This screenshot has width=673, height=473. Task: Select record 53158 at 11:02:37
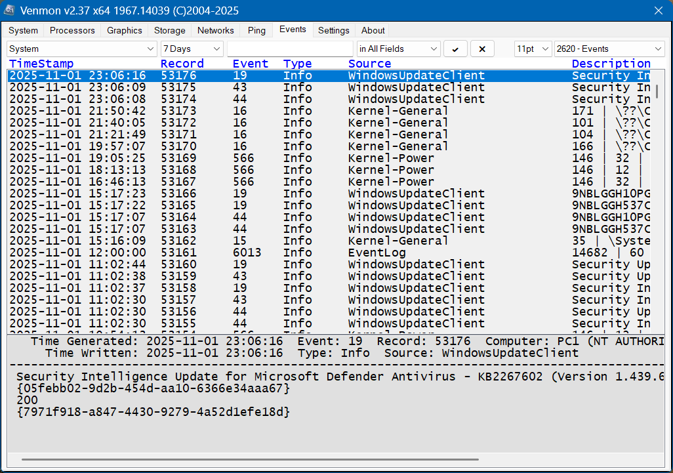click(329, 288)
